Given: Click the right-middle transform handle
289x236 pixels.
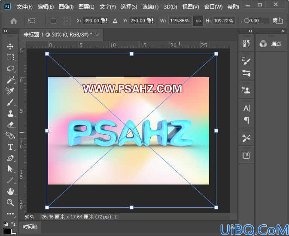Looking at the screenshot, I should coord(216,130).
